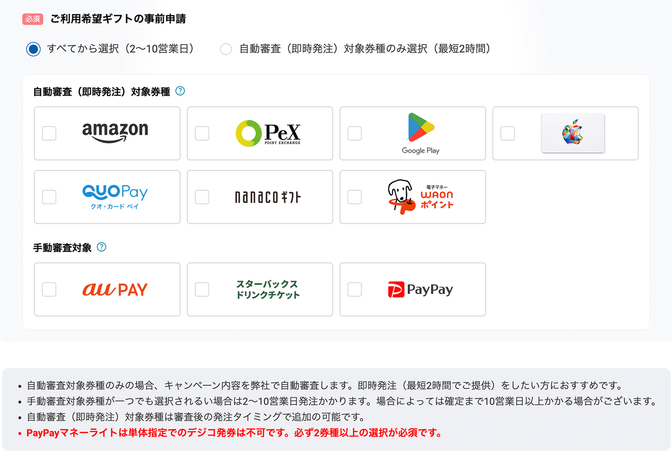Tick the PeX checkbox

[x=202, y=133]
